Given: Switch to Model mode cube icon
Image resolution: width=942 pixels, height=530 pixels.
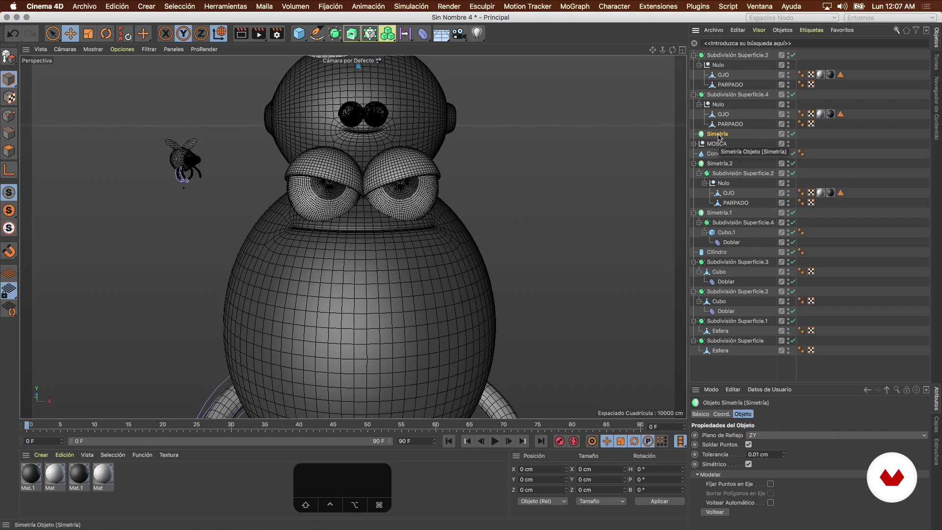Looking at the screenshot, I should coord(9,79).
